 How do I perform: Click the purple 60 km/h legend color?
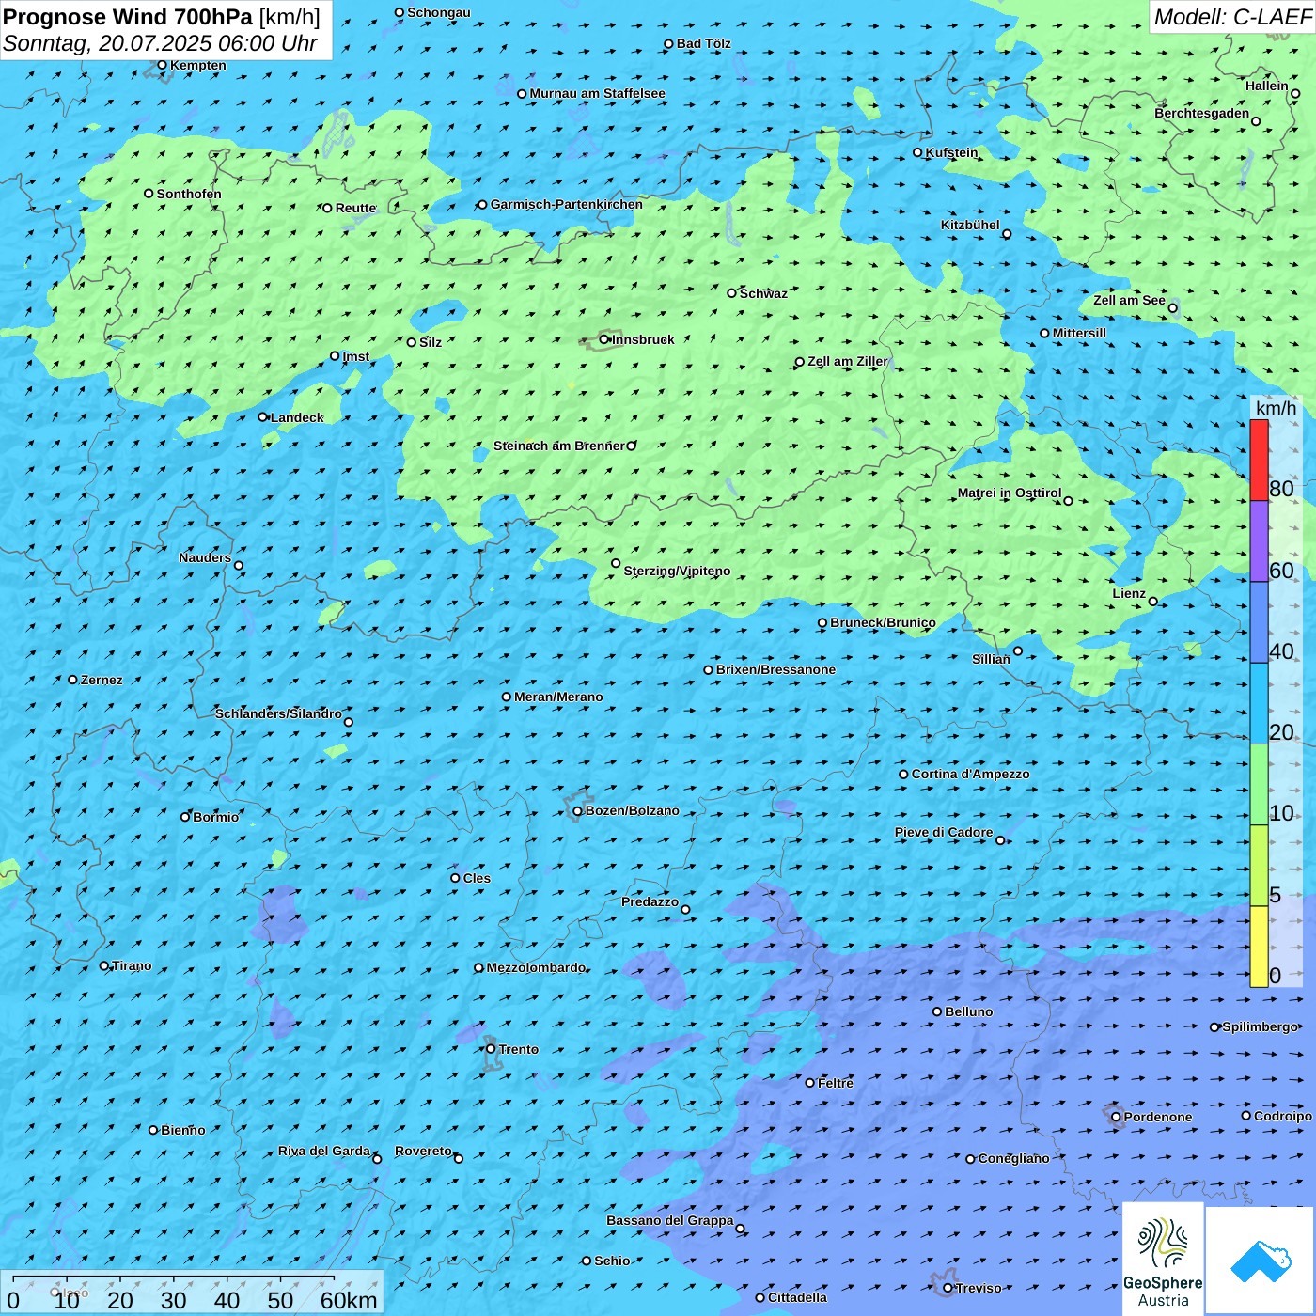tap(1259, 541)
